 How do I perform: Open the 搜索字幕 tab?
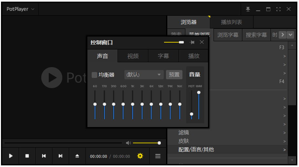(256, 35)
